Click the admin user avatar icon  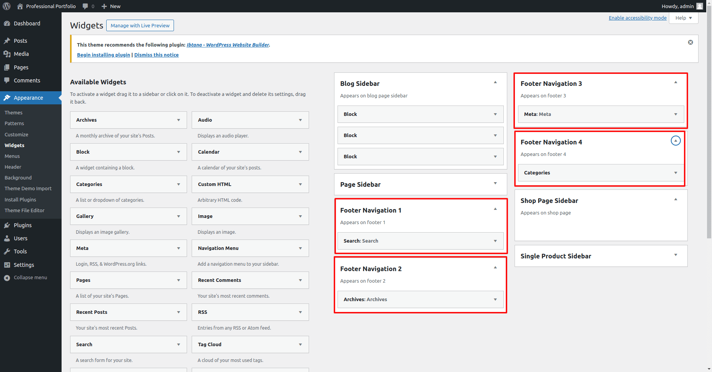[x=700, y=6]
